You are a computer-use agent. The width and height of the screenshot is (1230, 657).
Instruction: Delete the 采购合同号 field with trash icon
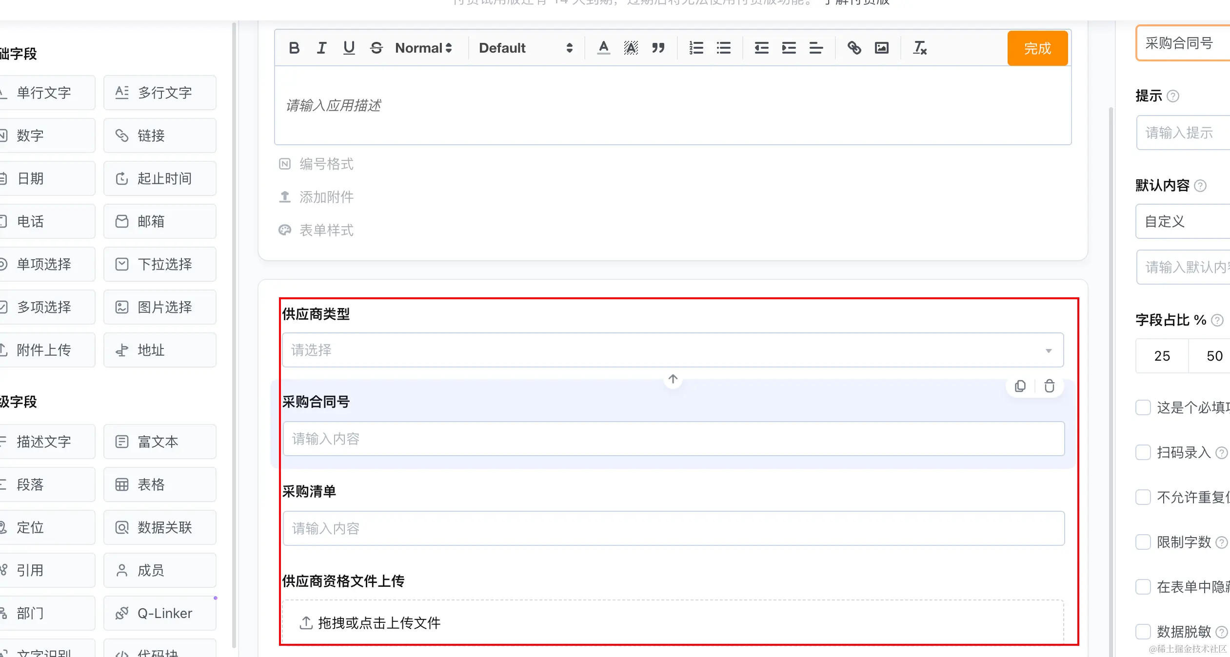point(1049,386)
